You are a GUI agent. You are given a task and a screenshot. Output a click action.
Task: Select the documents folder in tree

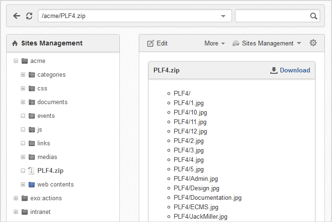click(52, 102)
